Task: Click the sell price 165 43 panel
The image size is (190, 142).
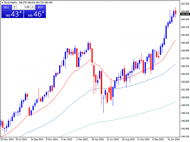Action: [x=12, y=14]
